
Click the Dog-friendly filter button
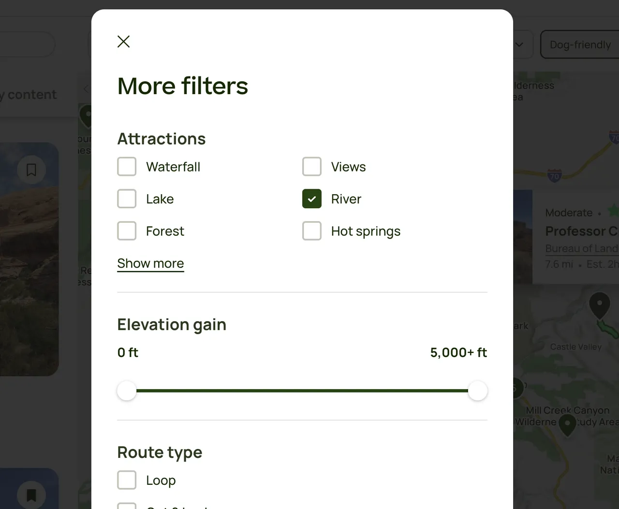click(x=580, y=44)
